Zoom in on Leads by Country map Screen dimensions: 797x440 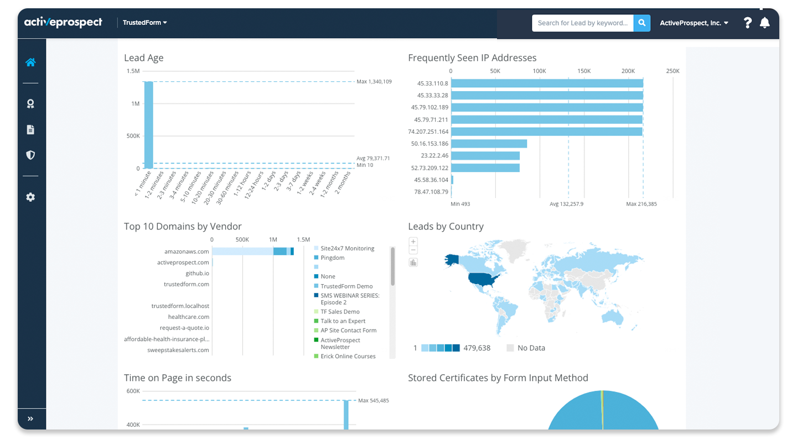point(413,242)
